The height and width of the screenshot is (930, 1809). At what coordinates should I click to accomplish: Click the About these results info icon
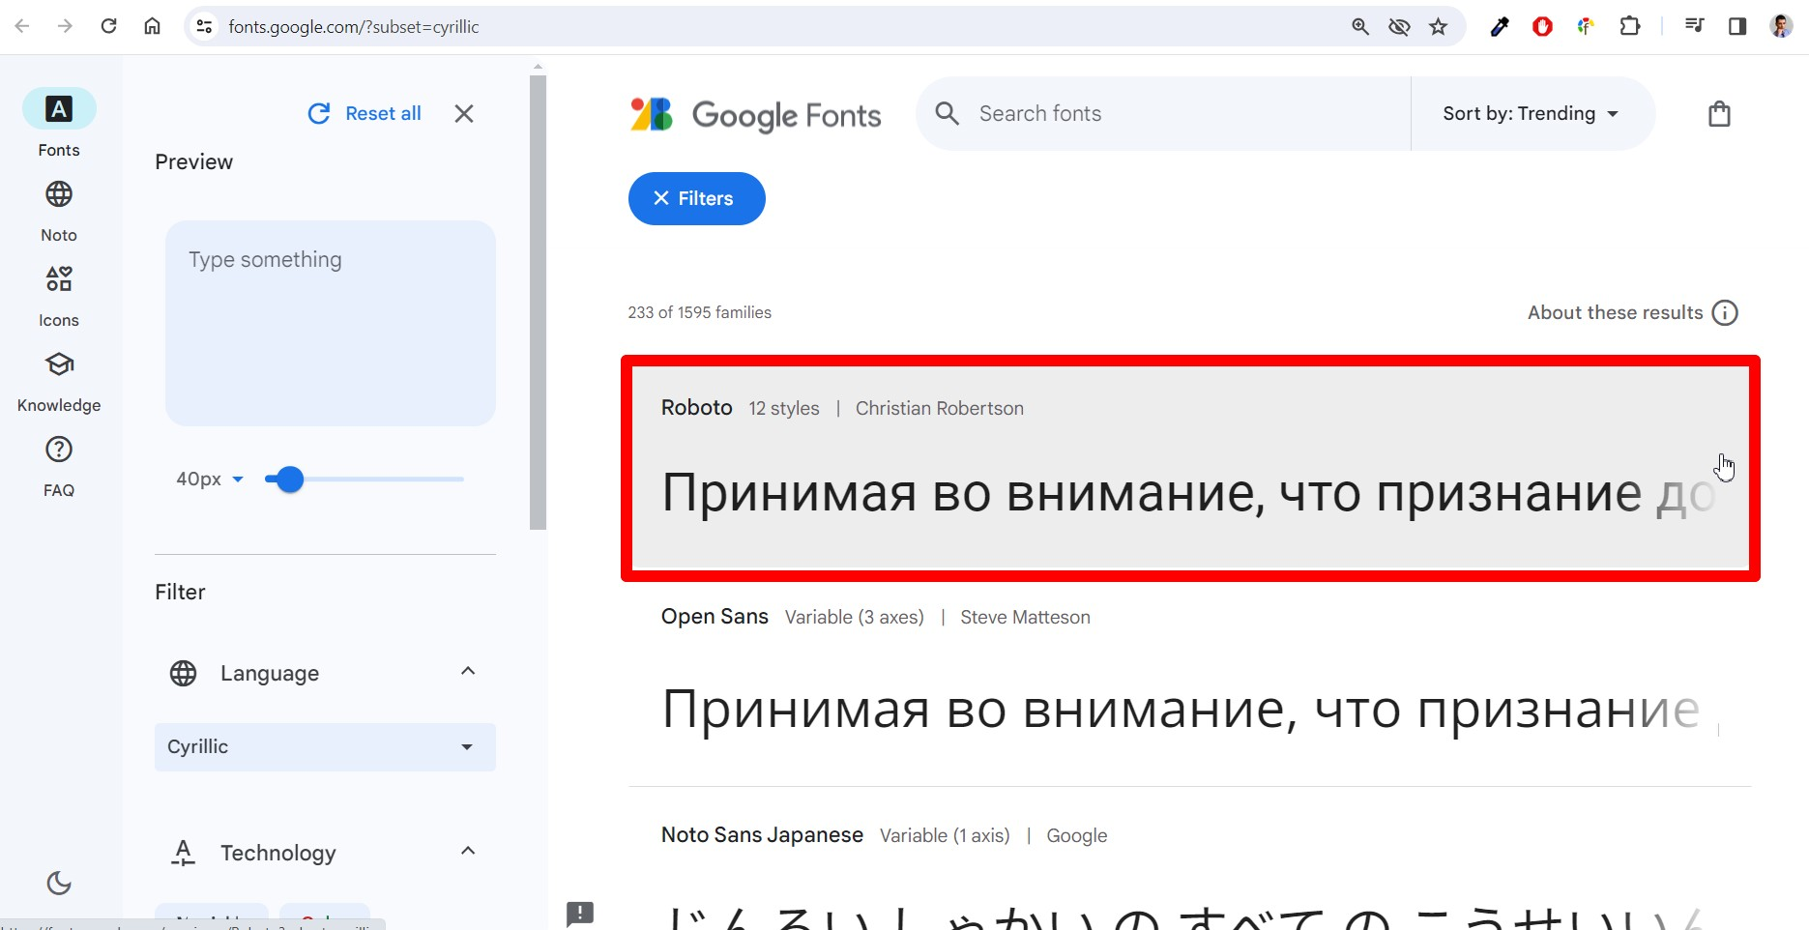click(1725, 313)
